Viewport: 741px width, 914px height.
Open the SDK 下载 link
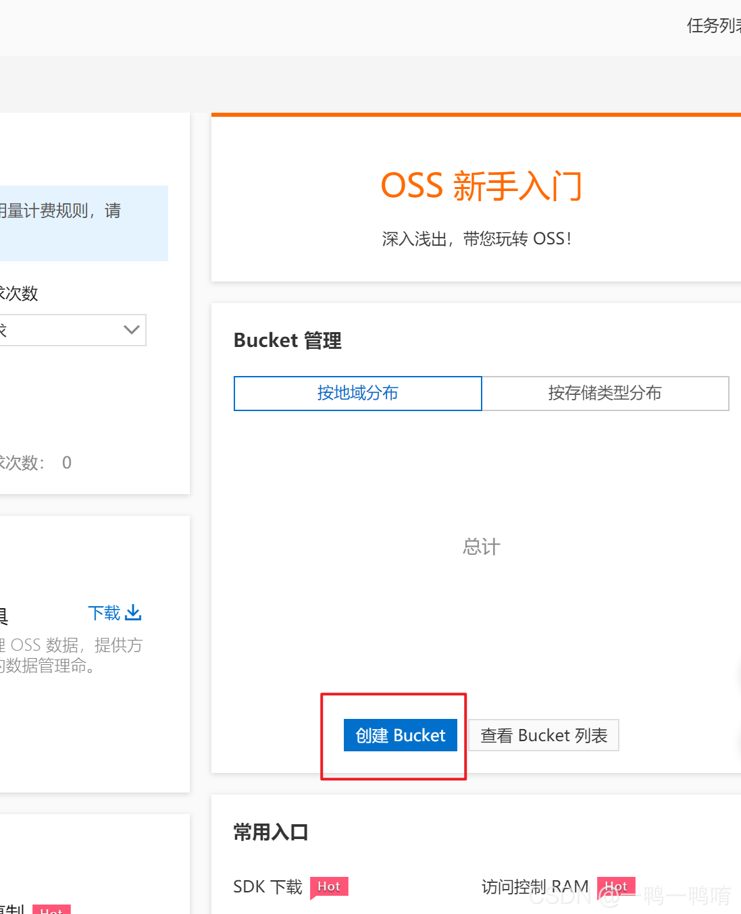tap(267, 886)
